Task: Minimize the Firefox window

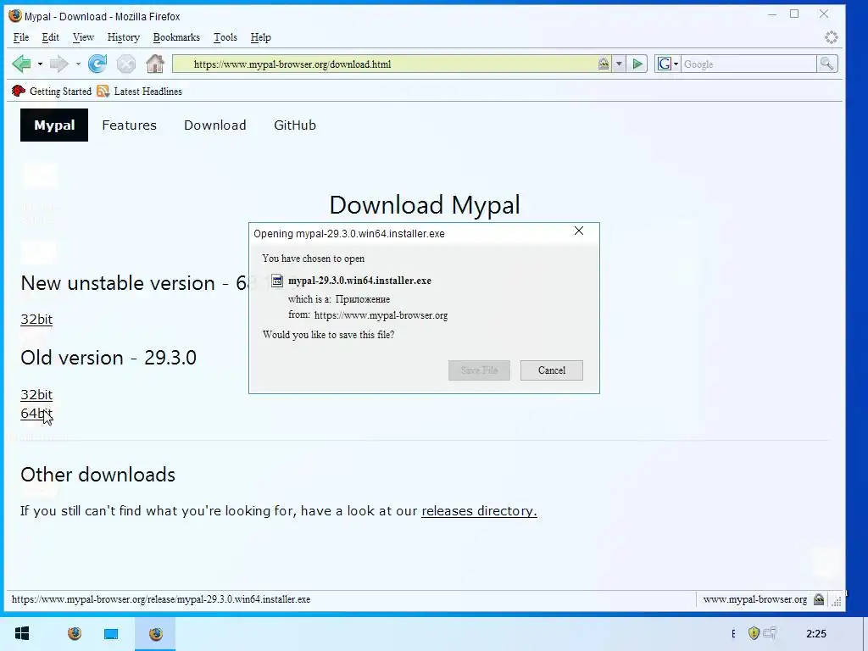Action: 772,14
